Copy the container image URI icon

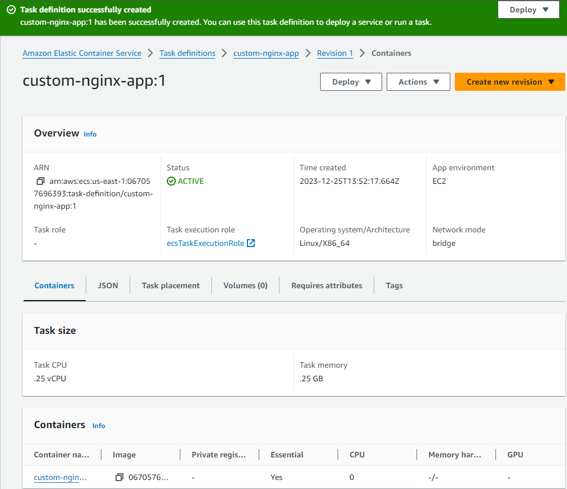tap(119, 477)
